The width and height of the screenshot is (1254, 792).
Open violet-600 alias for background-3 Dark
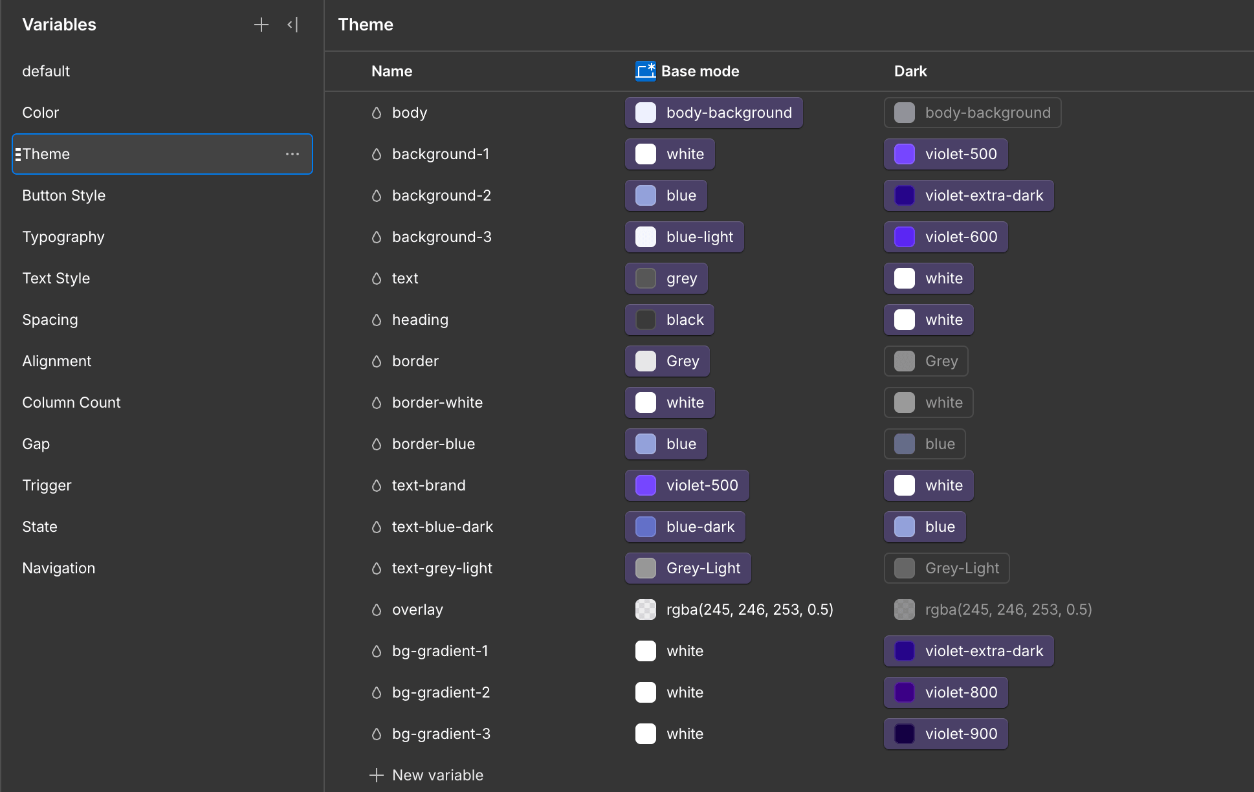tap(945, 237)
